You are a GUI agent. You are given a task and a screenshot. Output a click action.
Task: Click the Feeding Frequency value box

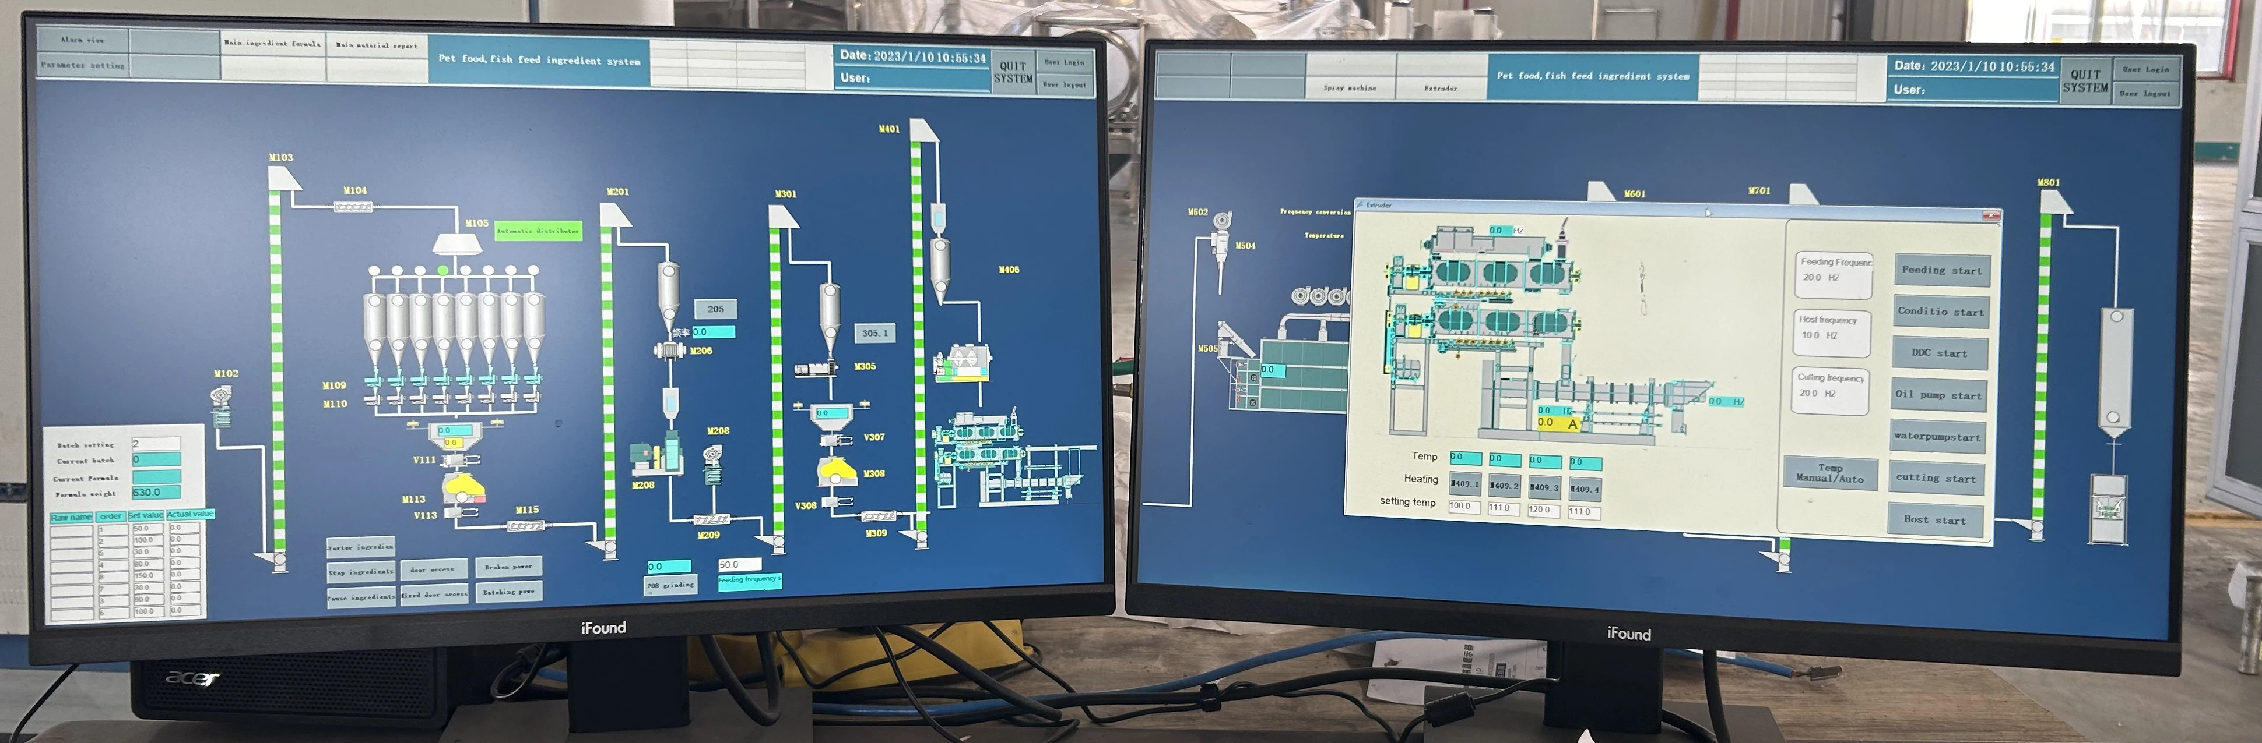[1832, 277]
